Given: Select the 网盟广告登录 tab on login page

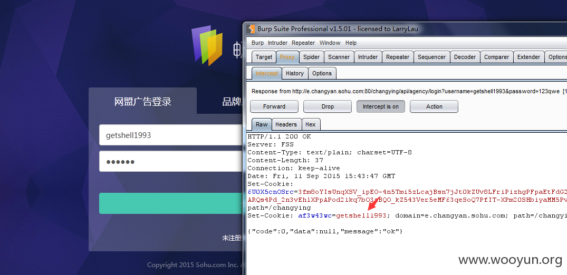Looking at the screenshot, I should point(142,101).
